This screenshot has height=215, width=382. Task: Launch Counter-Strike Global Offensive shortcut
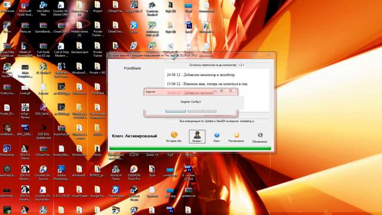pyautogui.click(x=61, y=9)
